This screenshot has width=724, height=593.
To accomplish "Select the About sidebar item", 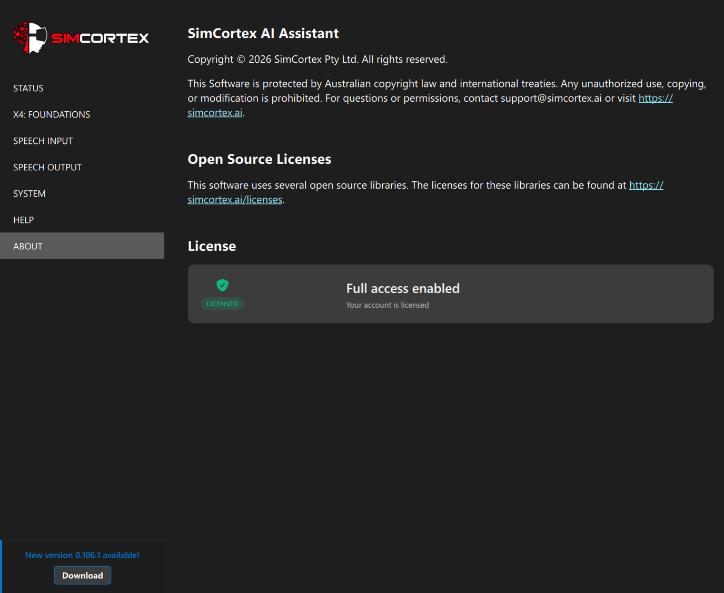I will [82, 246].
